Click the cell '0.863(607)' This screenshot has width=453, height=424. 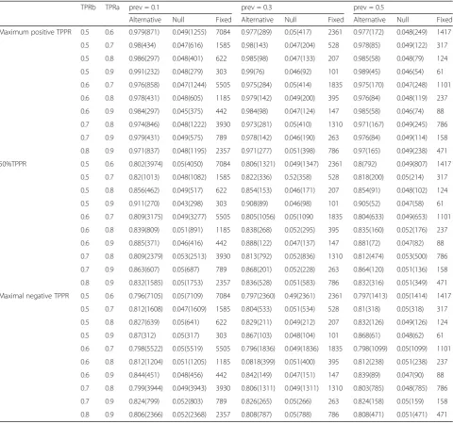click(144, 269)
